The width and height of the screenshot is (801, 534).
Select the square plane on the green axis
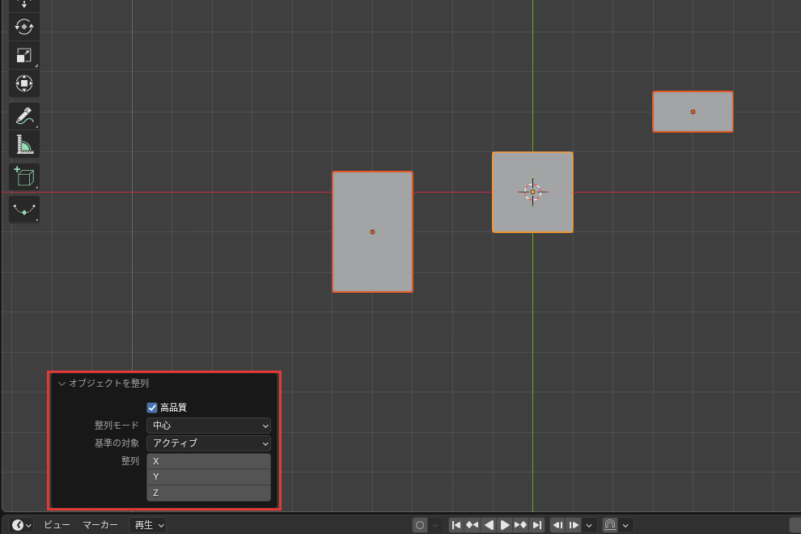532,192
